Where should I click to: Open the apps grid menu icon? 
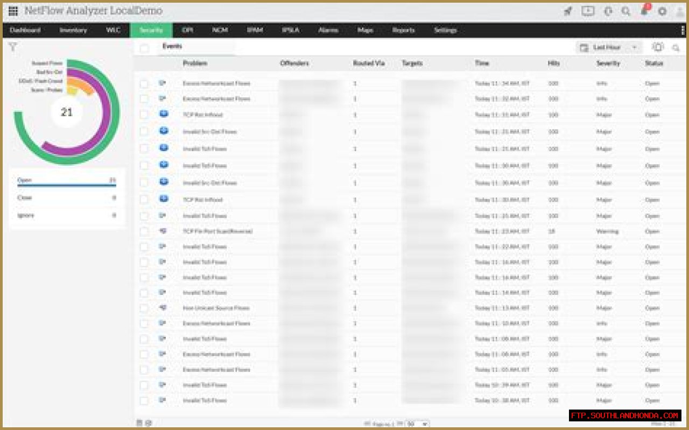pos(13,11)
